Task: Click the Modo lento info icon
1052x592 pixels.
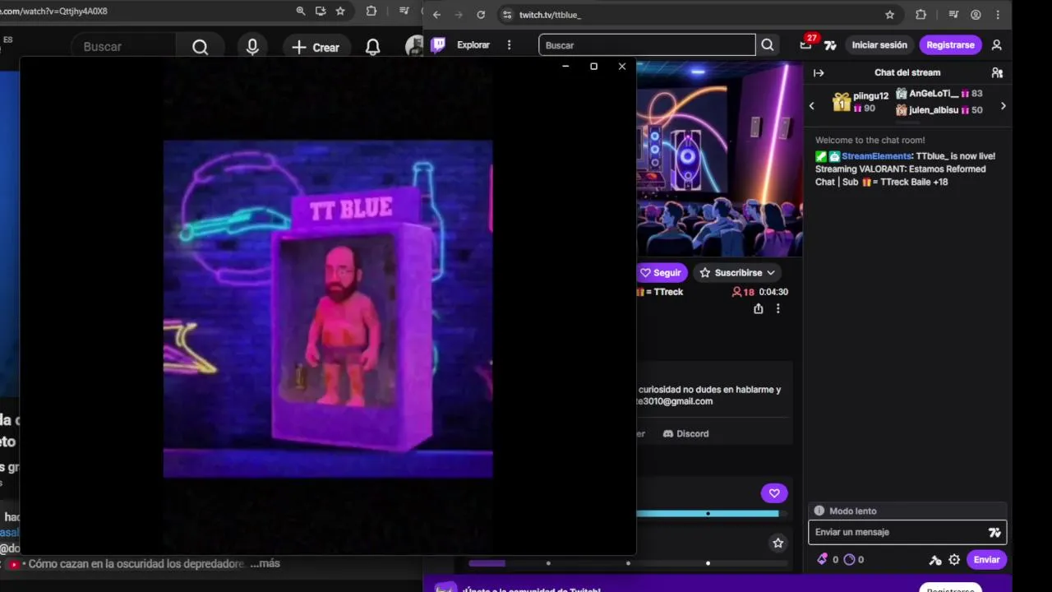Action: click(819, 511)
